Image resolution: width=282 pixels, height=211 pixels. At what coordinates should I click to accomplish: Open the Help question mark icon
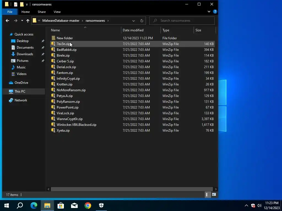coord(215,12)
